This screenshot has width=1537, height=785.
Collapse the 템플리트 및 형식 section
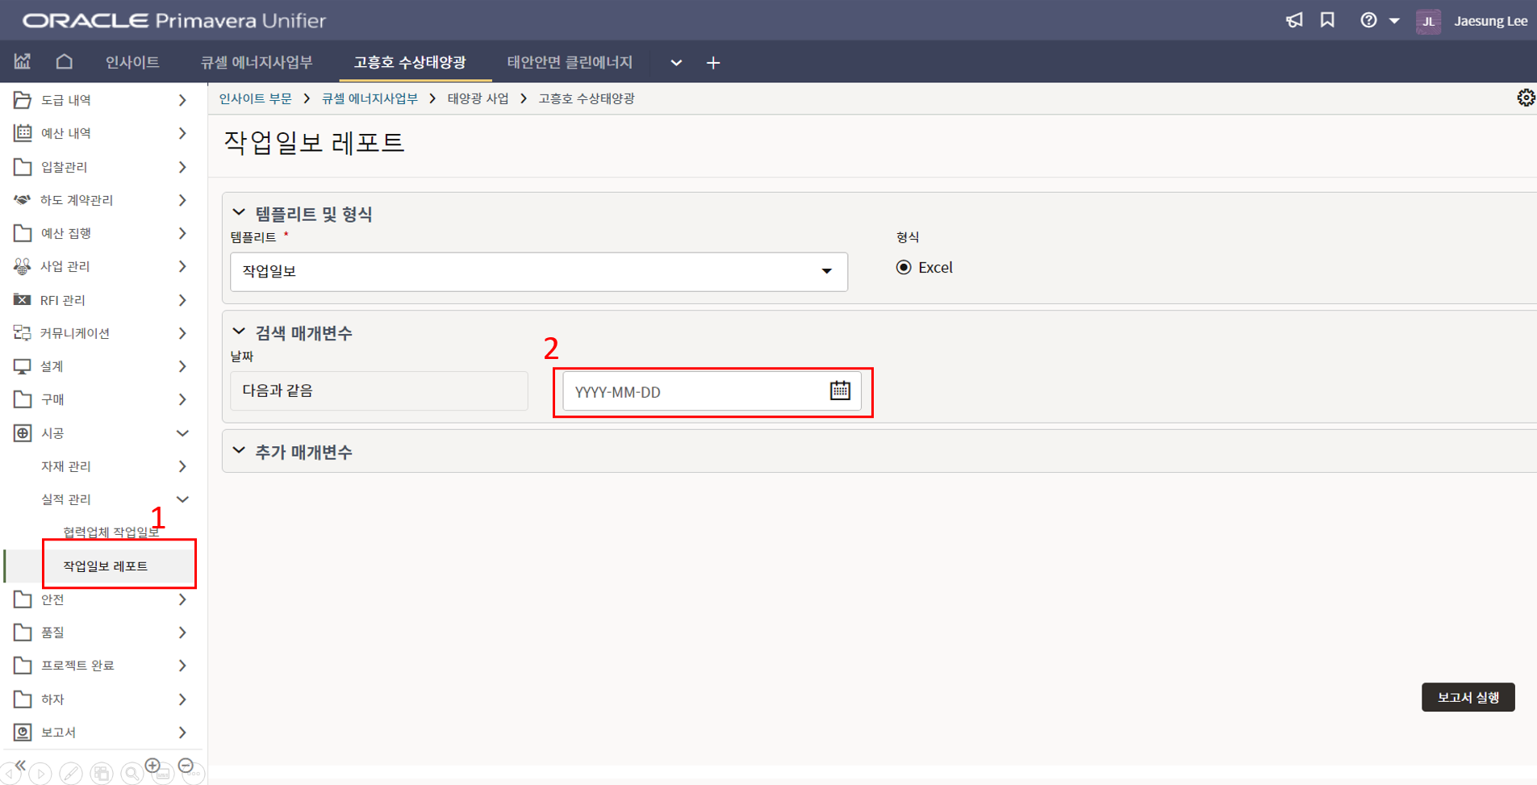click(x=239, y=213)
